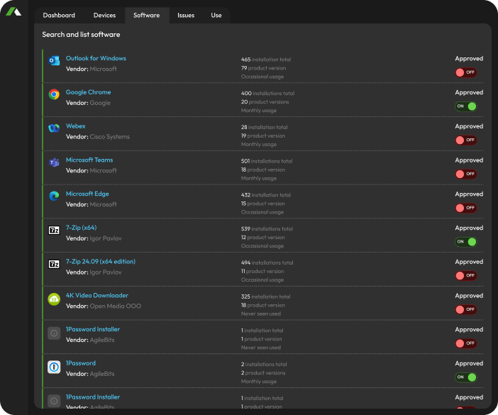Click the '465 installation total' text
This screenshot has height=415, width=498.
(266, 60)
